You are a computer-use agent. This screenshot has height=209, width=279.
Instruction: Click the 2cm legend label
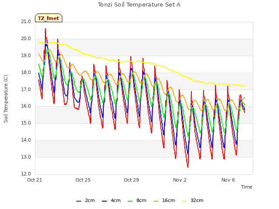click(x=90, y=200)
